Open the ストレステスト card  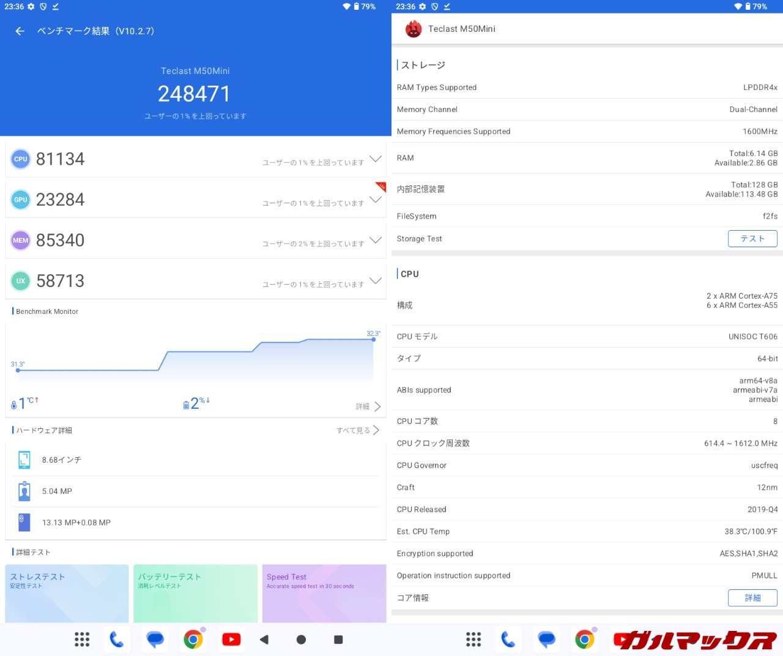coord(67,592)
